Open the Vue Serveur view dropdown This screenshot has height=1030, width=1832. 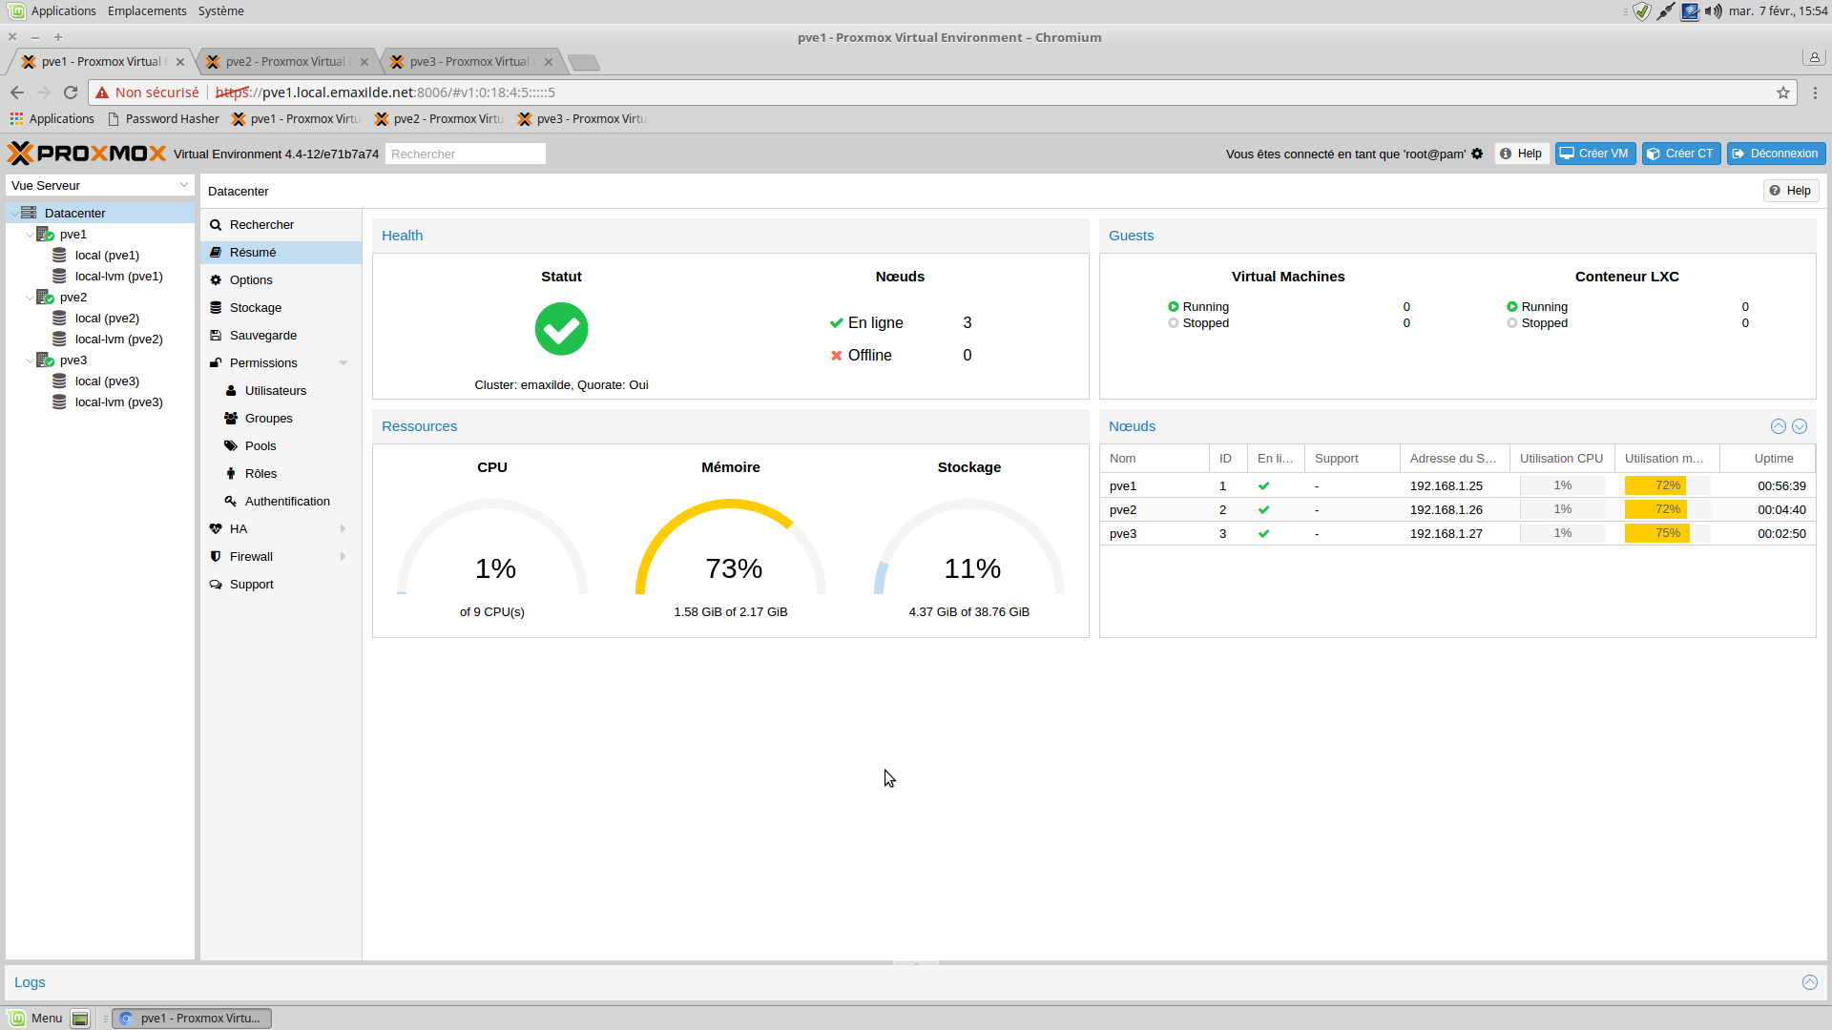coord(184,185)
